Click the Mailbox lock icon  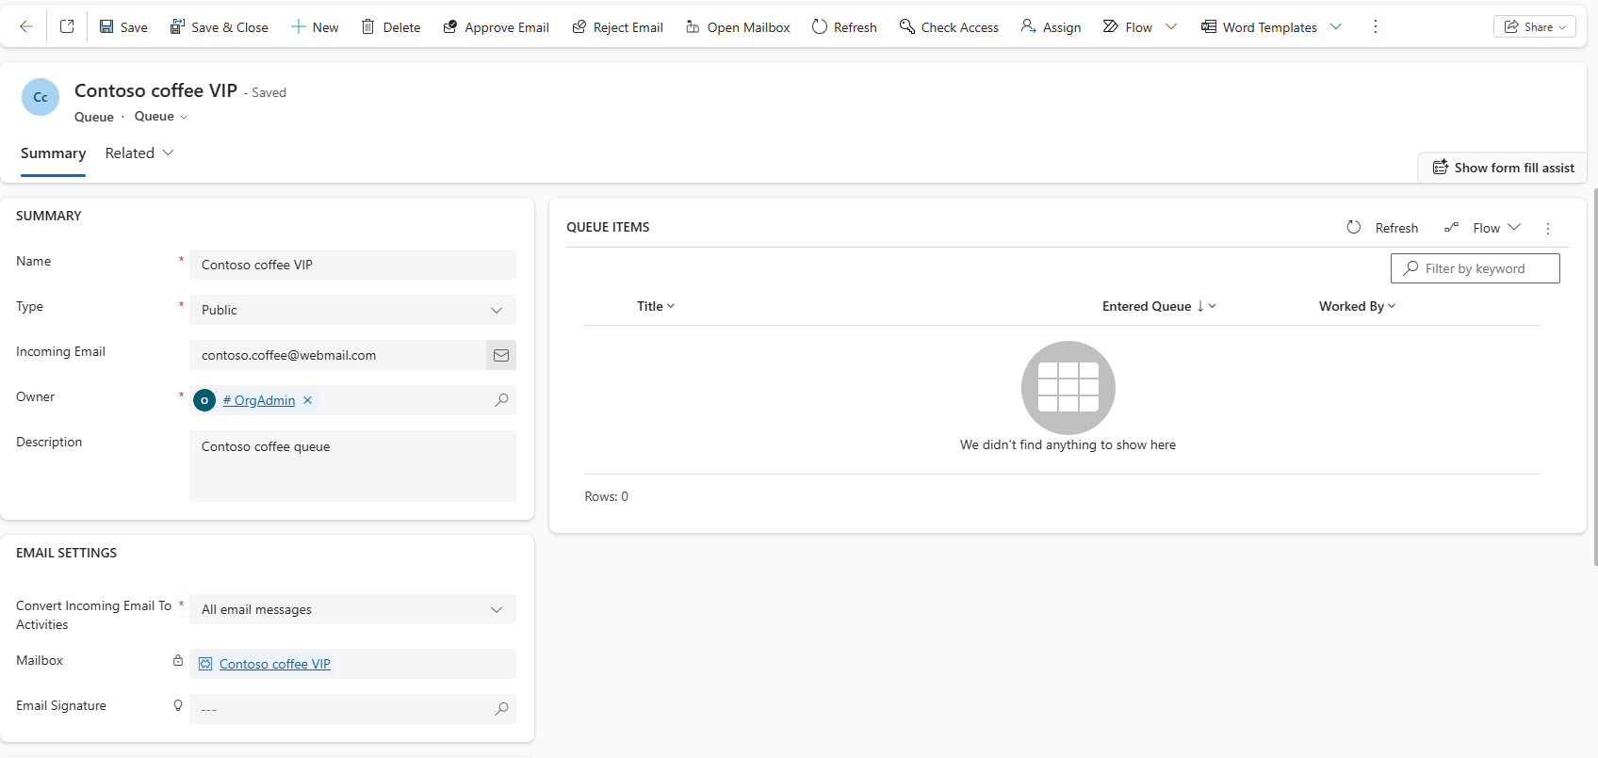tap(178, 660)
